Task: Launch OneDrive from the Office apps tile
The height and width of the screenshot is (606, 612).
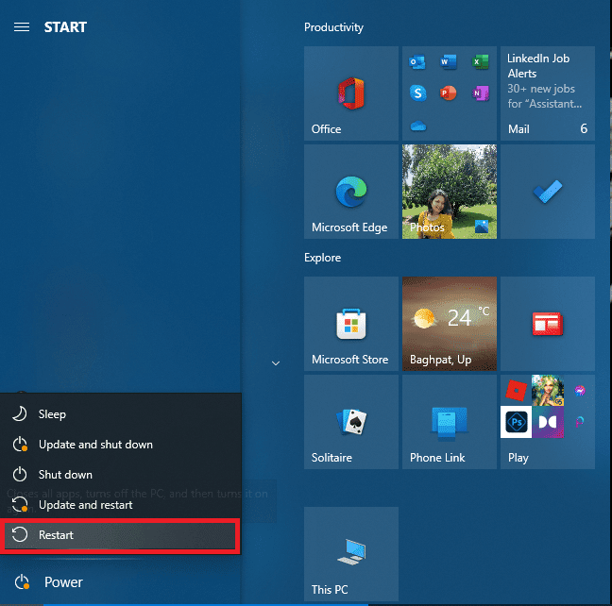Action: [418, 126]
